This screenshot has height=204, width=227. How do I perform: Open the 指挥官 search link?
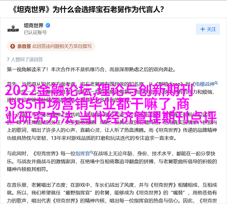pos(84,153)
